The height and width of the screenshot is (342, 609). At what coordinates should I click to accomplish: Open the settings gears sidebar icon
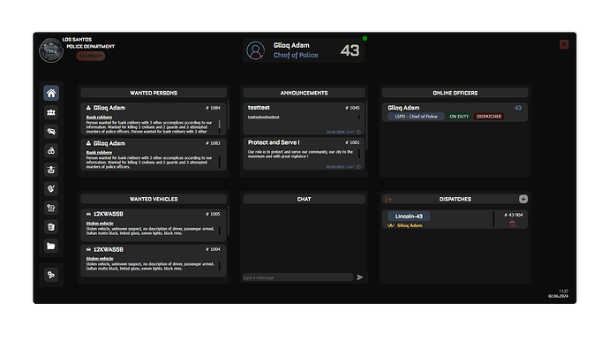pos(51,275)
